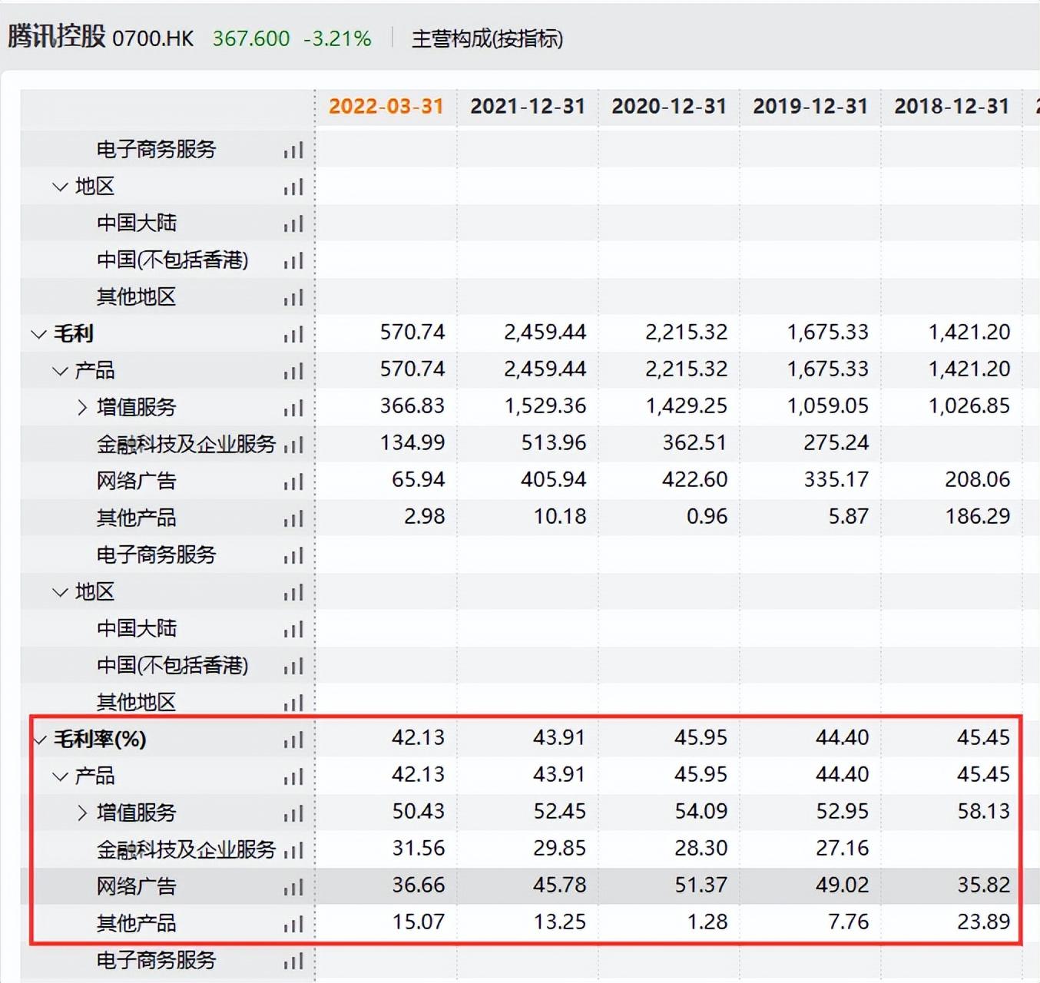Click the stock price 367.600
The height and width of the screenshot is (983, 1040).
click(x=251, y=38)
